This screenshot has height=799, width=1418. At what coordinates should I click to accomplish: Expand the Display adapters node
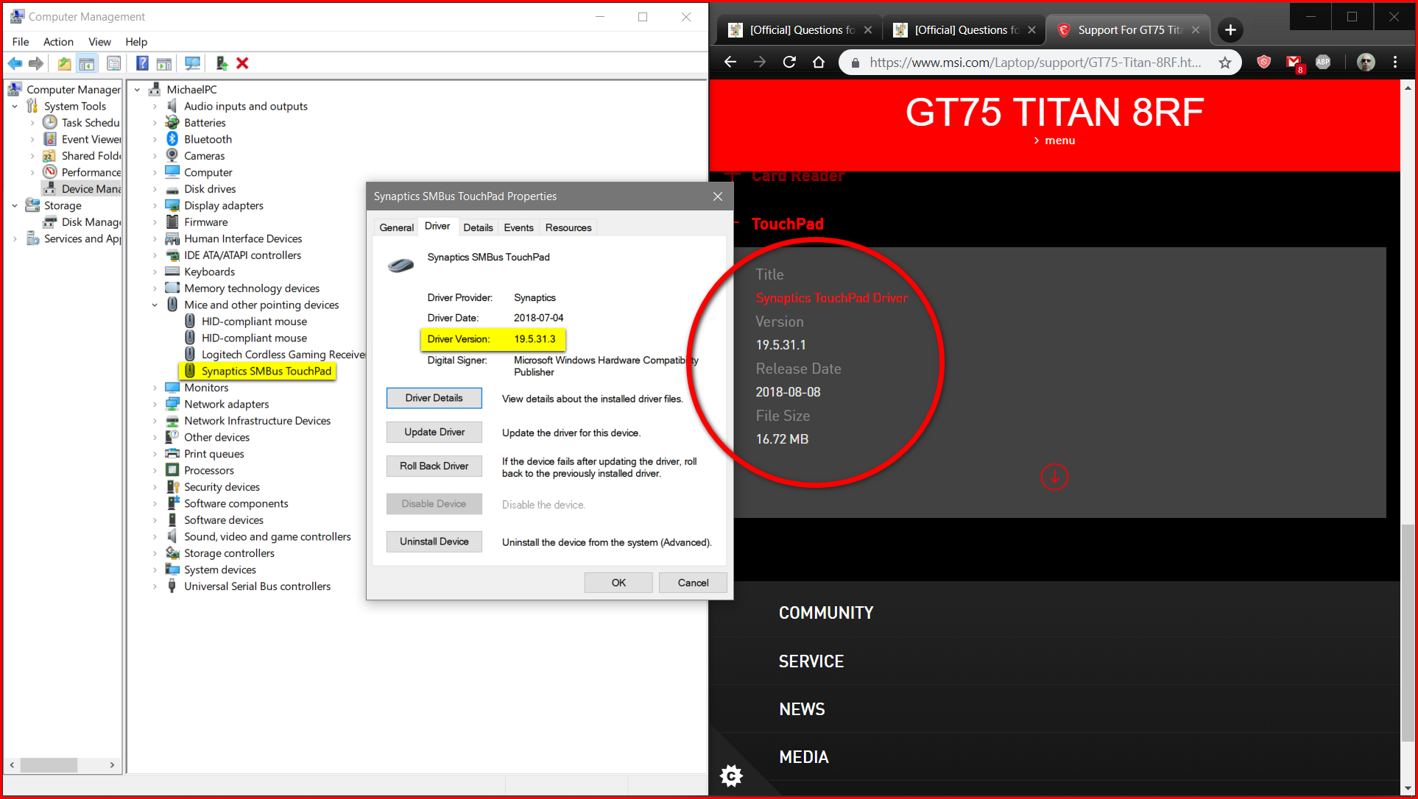pos(155,205)
